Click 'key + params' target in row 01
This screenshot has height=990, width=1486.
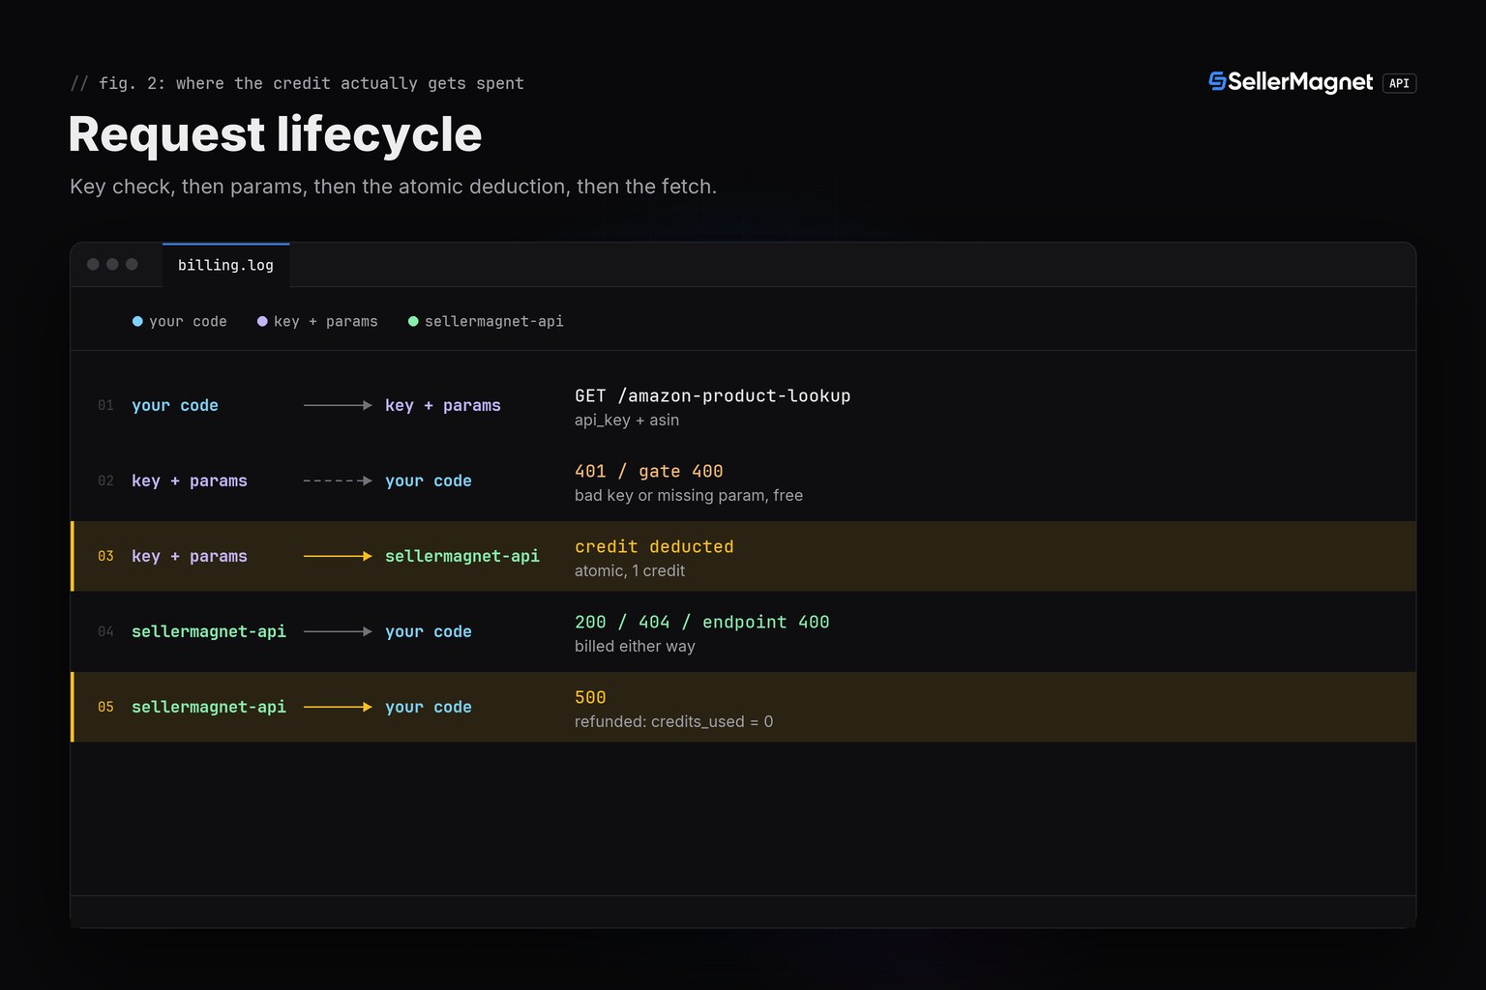443,405
